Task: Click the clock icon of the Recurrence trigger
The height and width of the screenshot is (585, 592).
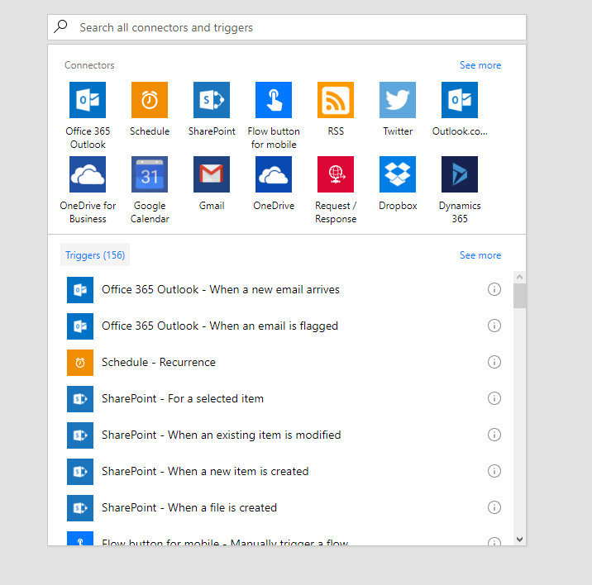Action: (80, 363)
